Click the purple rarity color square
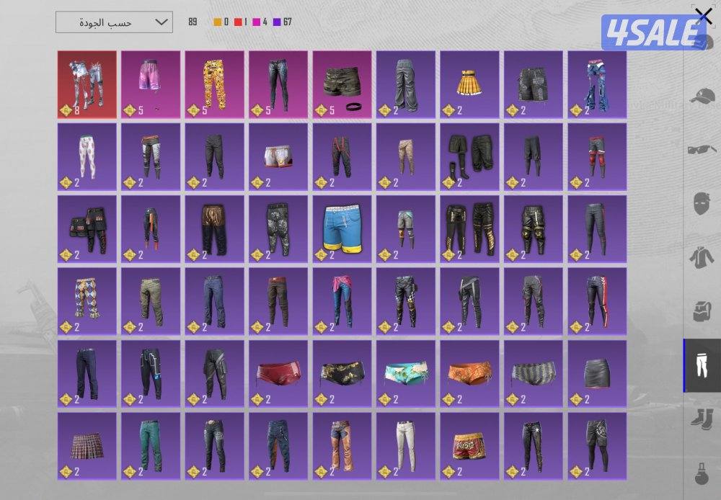 [277, 22]
